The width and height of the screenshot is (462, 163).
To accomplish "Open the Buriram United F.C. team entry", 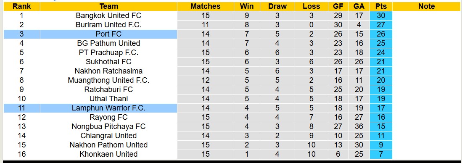I will (x=108, y=25).
